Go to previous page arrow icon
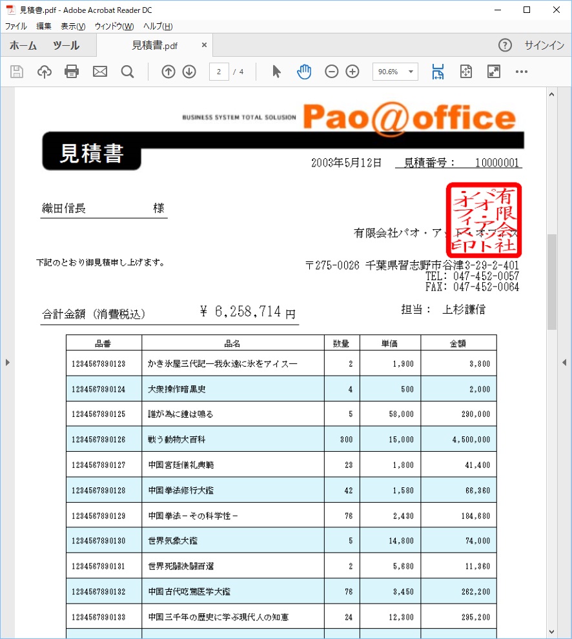572x639 pixels. tap(169, 72)
